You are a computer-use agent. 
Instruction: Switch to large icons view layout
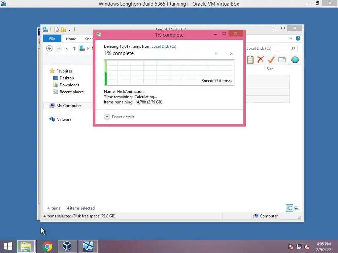(297, 208)
